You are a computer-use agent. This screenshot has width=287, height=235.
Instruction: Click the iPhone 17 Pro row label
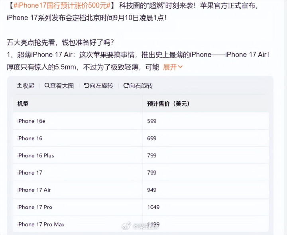35,207
